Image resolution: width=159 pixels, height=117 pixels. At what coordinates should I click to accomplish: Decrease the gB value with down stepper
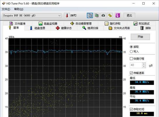tap(144, 66)
